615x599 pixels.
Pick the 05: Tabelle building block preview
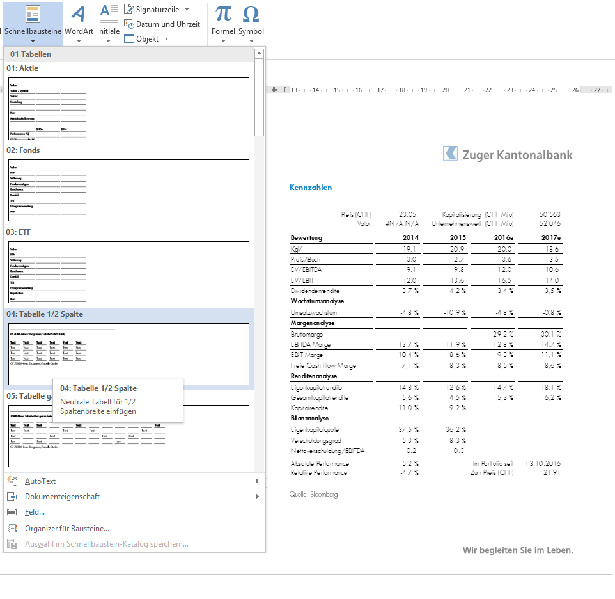[129, 436]
